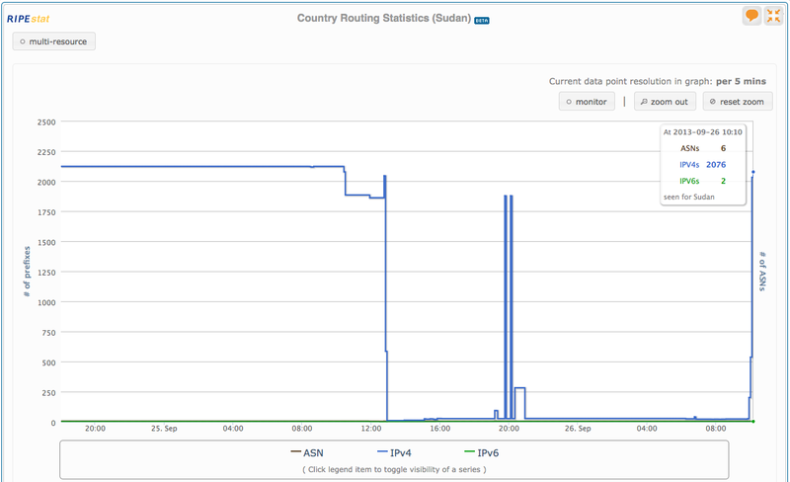The width and height of the screenshot is (790, 482).
Task: Toggle the monitor button
Action: coord(587,102)
